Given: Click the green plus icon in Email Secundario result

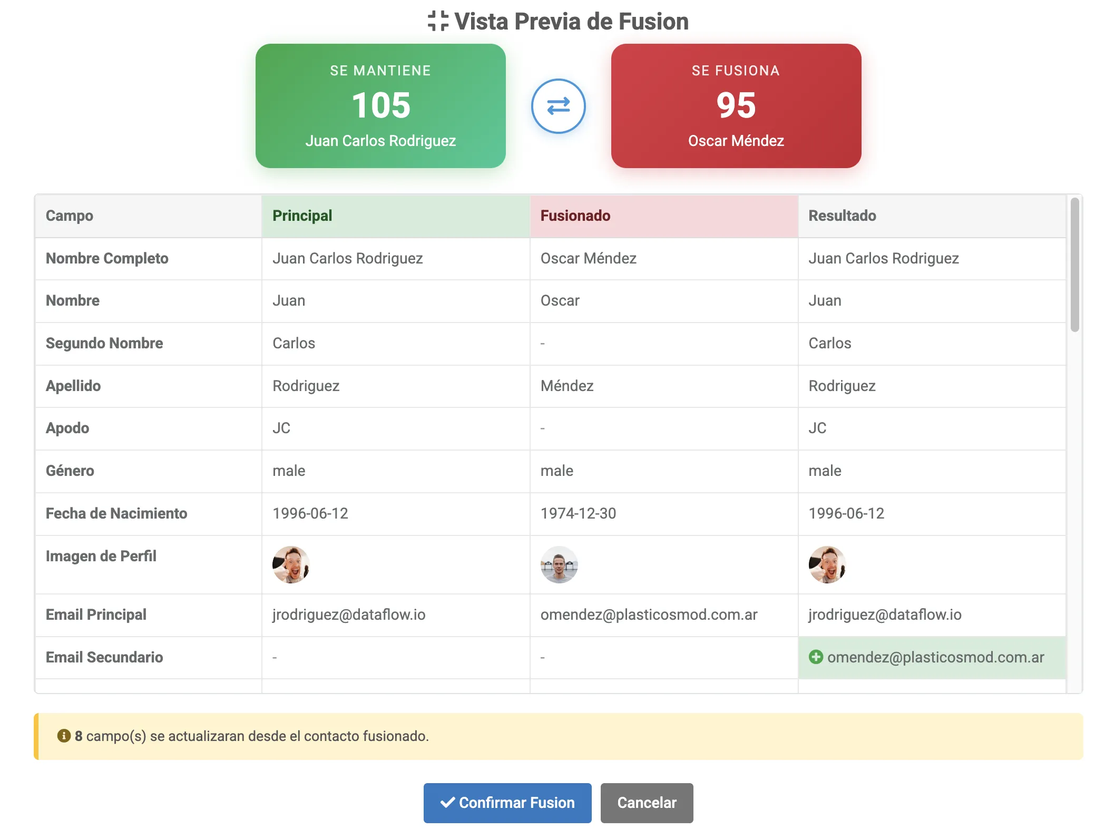Looking at the screenshot, I should coord(816,657).
